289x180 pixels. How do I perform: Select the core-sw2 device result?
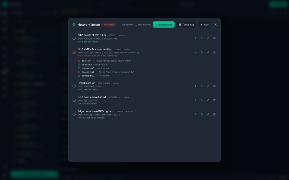pos(92,65)
